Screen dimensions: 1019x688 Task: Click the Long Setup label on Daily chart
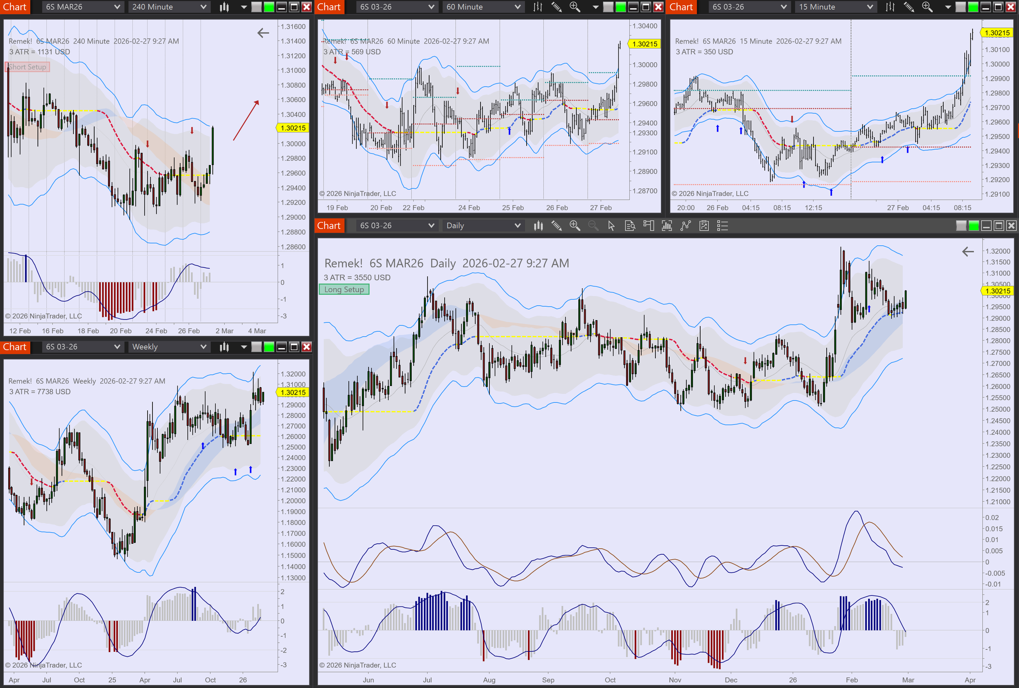coord(344,289)
